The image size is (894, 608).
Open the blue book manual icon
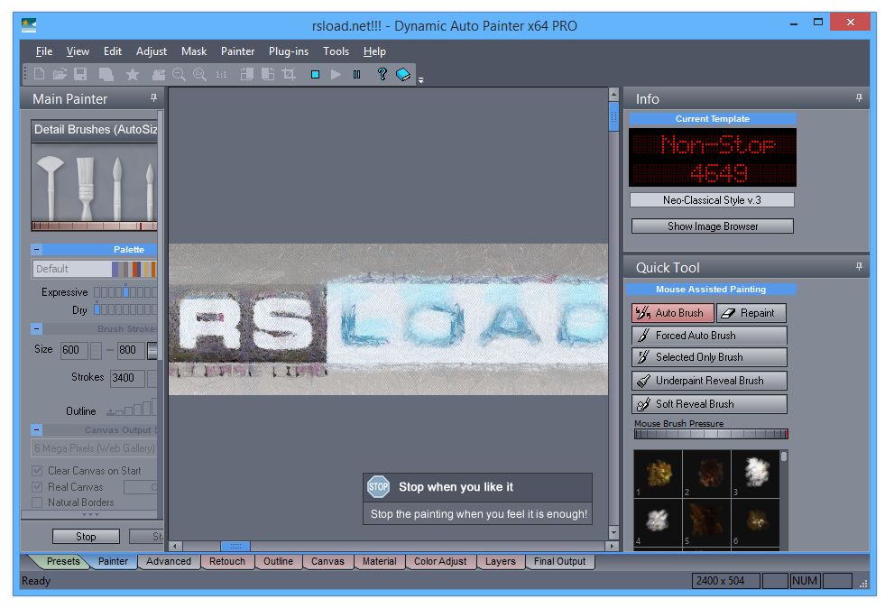pos(402,75)
